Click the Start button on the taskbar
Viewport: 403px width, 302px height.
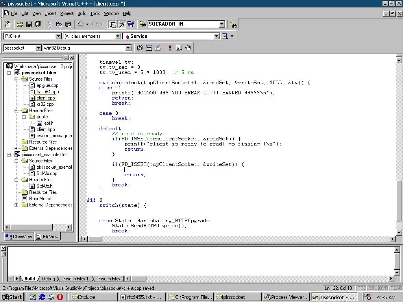(12, 297)
